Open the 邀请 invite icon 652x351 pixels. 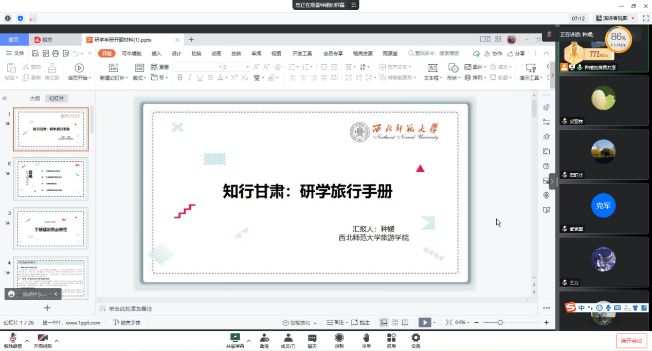(264, 338)
